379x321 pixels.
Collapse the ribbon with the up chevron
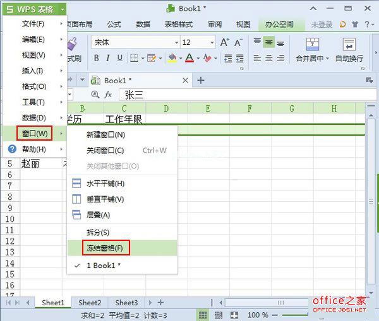point(313,9)
